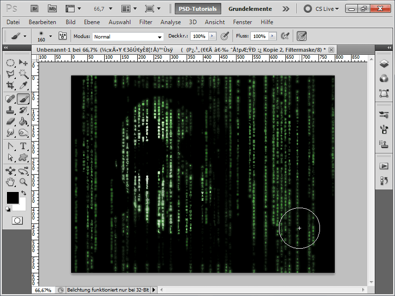Select the Eraser tool
This screenshot has width=395, height=296.
pos(10,121)
